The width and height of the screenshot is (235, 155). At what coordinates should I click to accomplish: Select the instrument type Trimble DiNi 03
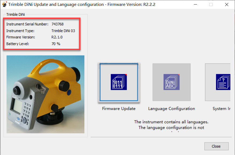coord(63,31)
